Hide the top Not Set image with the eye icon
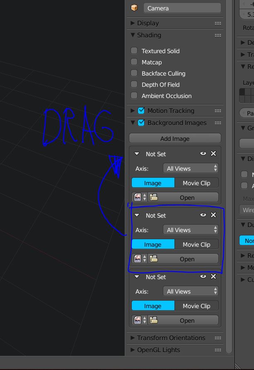The image size is (254, 370). click(x=203, y=154)
